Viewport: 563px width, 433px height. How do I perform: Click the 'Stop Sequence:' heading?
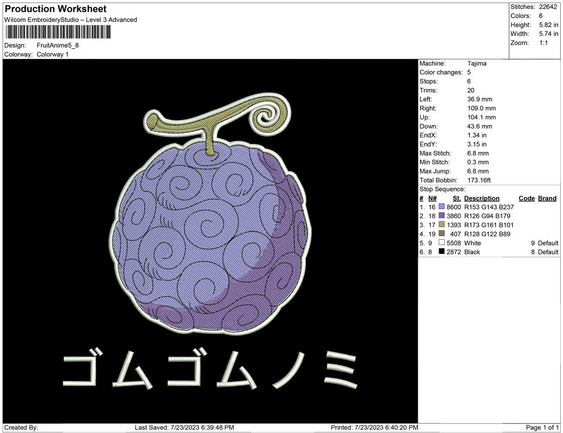point(442,189)
